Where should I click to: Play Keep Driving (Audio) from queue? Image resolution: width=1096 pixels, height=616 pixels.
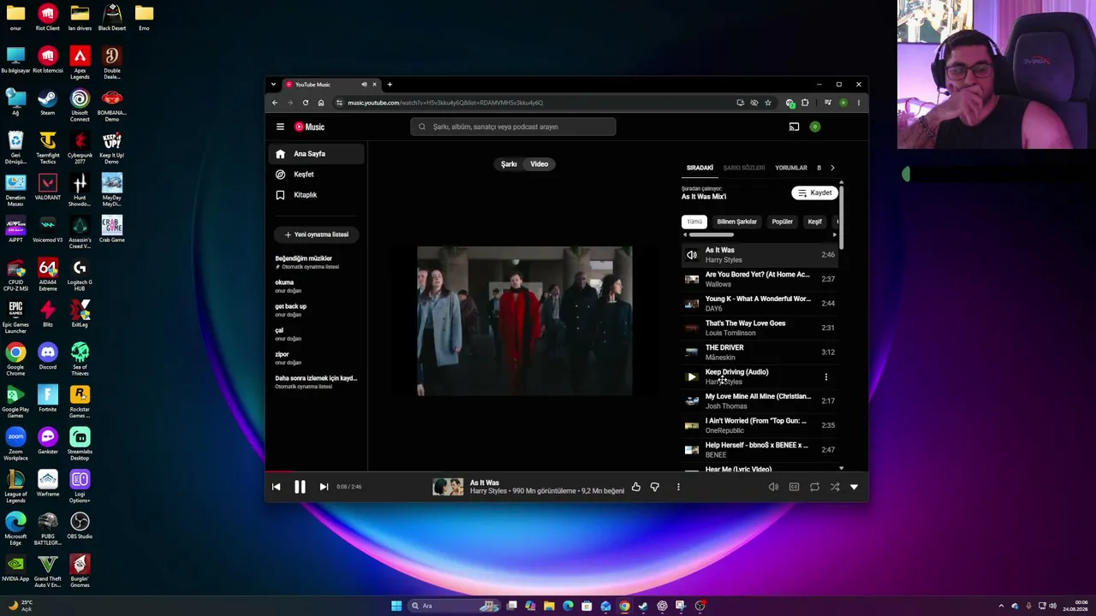pos(692,376)
